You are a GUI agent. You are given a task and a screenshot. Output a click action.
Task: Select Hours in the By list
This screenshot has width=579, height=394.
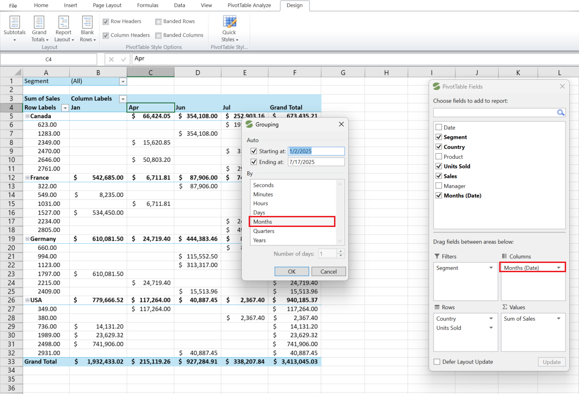(x=292, y=203)
